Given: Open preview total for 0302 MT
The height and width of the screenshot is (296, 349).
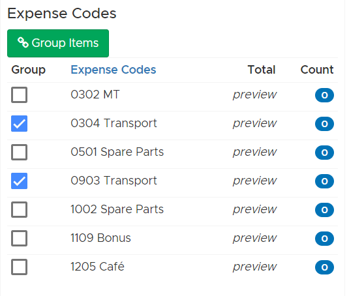Looking at the screenshot, I should tap(254, 95).
